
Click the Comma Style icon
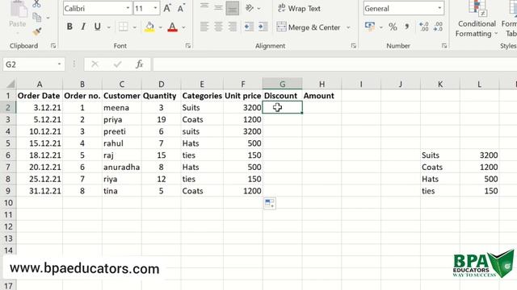(407, 27)
